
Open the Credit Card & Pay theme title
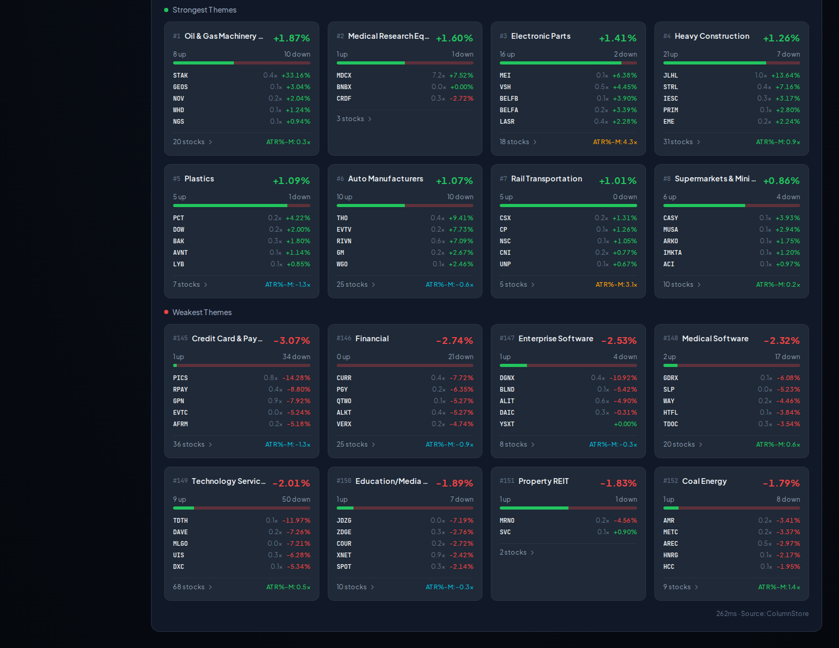[227, 339]
